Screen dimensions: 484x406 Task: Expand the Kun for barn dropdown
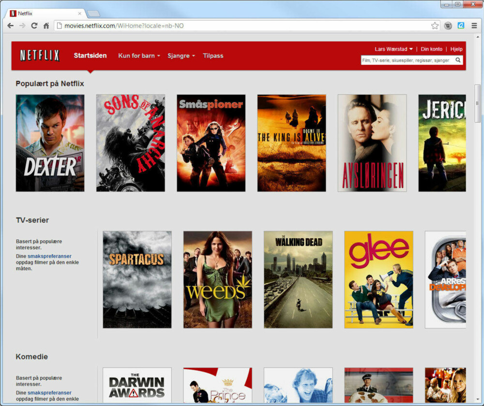click(x=139, y=56)
